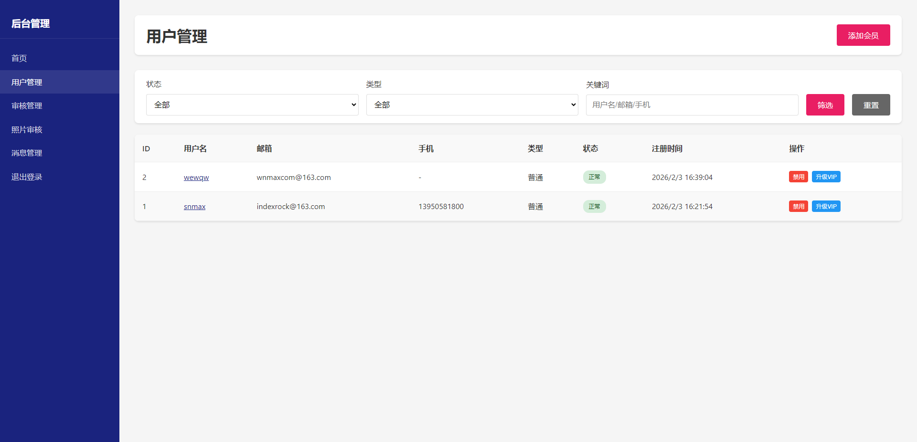Select 用户管理 in the sidebar menu
Viewport: 917px width, 442px height.
point(27,82)
